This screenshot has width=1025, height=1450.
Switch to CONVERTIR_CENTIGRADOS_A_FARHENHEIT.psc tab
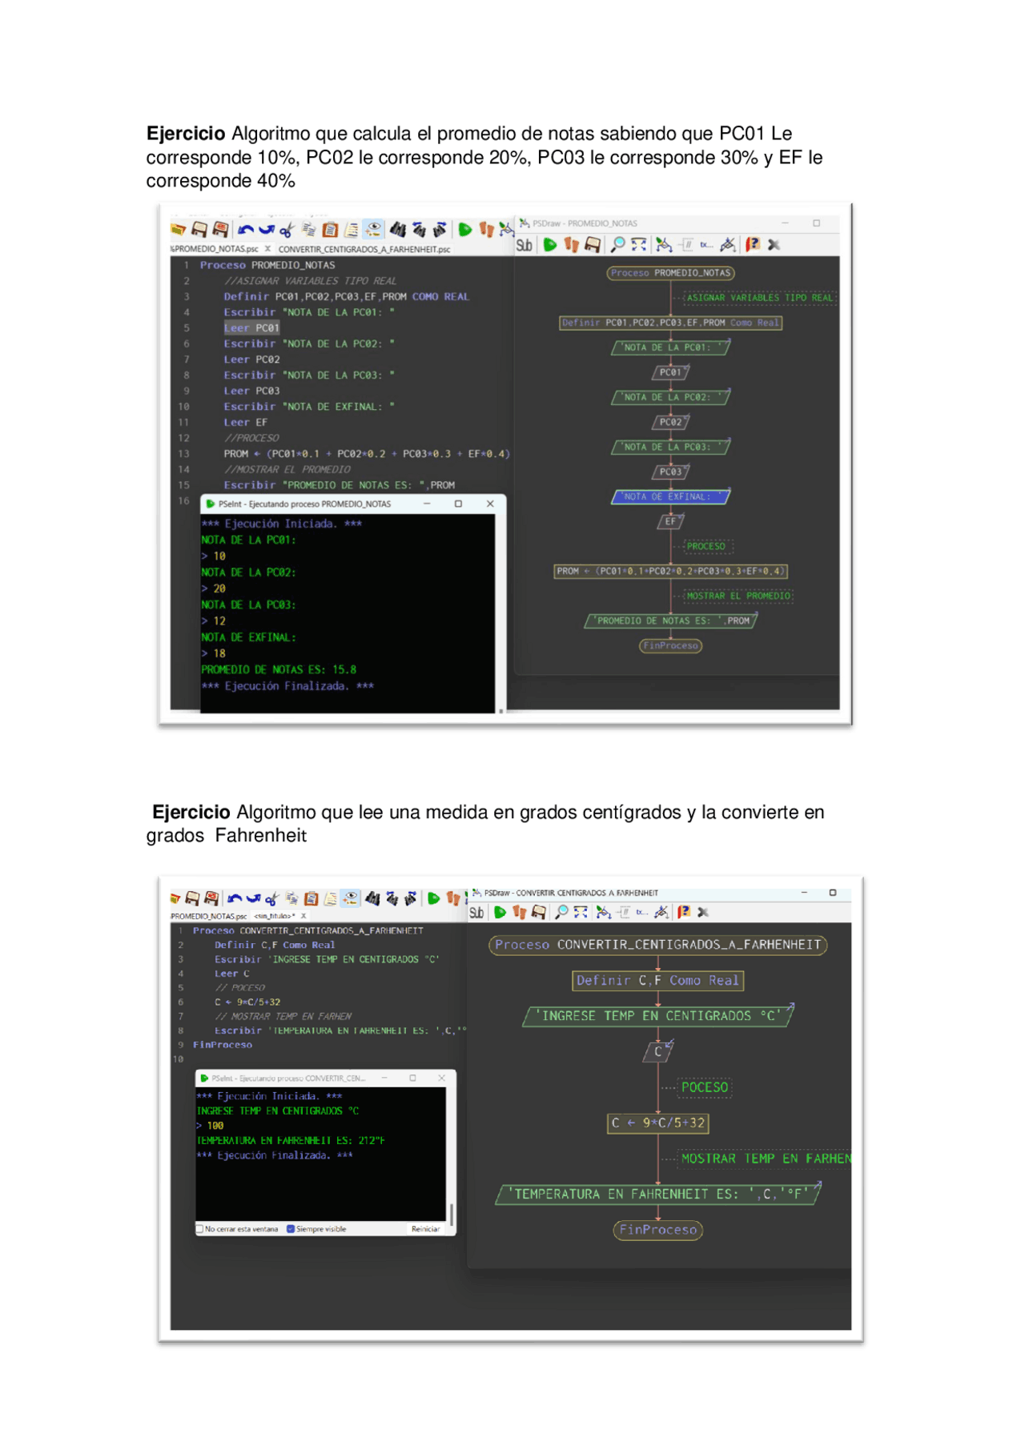click(x=364, y=249)
